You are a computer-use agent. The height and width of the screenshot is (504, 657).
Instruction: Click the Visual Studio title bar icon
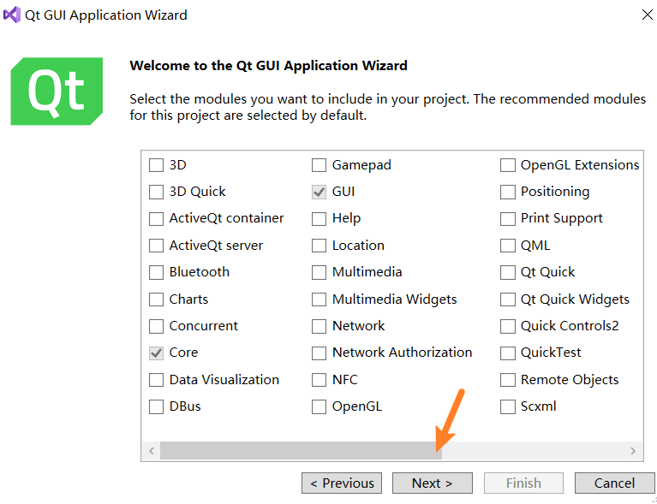pos(12,15)
